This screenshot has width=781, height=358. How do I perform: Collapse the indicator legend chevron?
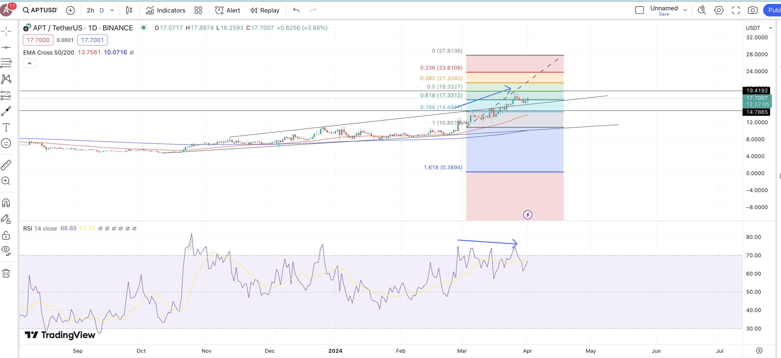click(30, 63)
